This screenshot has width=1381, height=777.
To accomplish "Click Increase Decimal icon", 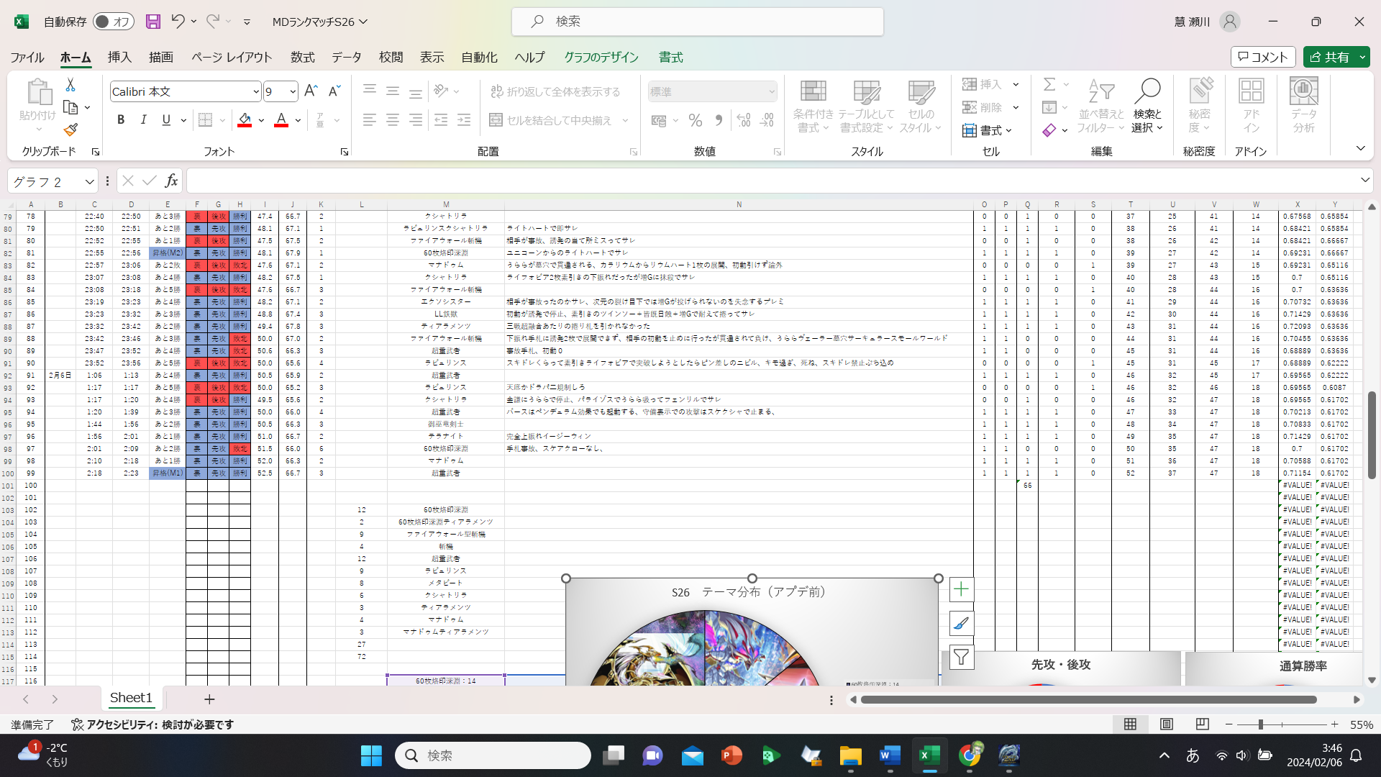I will (x=744, y=120).
